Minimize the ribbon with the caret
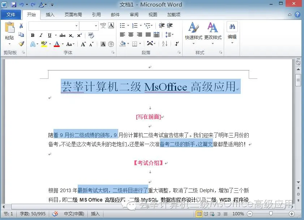304x220 pixels. point(290,14)
